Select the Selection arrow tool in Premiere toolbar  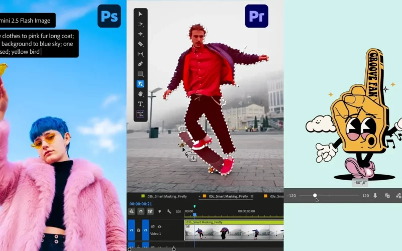click(x=140, y=14)
